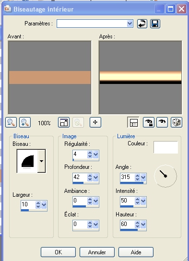Click the Couleur light color swatch

165,147
